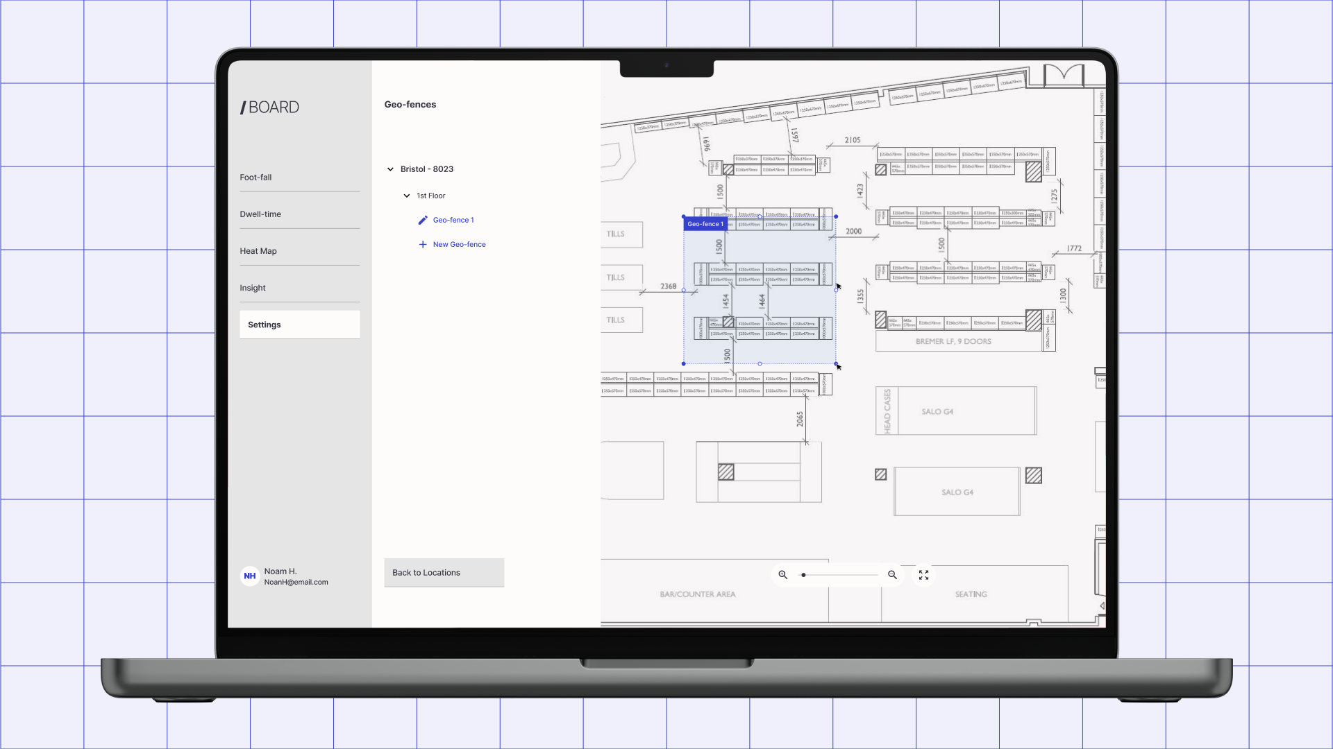Grab the geo-fence bottom-left corner handle
This screenshot has height=749, width=1333.
tap(684, 363)
